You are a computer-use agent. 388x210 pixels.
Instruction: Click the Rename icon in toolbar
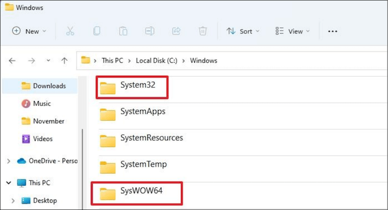[x=150, y=31]
